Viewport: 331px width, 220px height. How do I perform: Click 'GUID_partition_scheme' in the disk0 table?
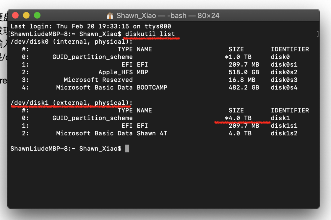(x=93, y=57)
